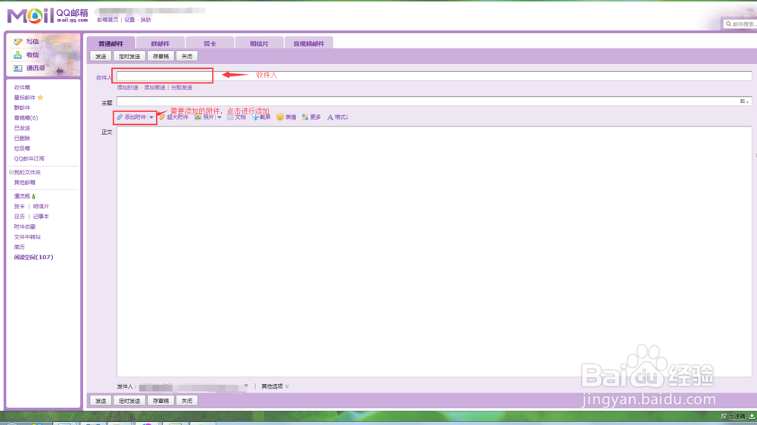The width and height of the screenshot is (757, 425).
Task: Click the search magnifier icon top right
Action: click(728, 23)
